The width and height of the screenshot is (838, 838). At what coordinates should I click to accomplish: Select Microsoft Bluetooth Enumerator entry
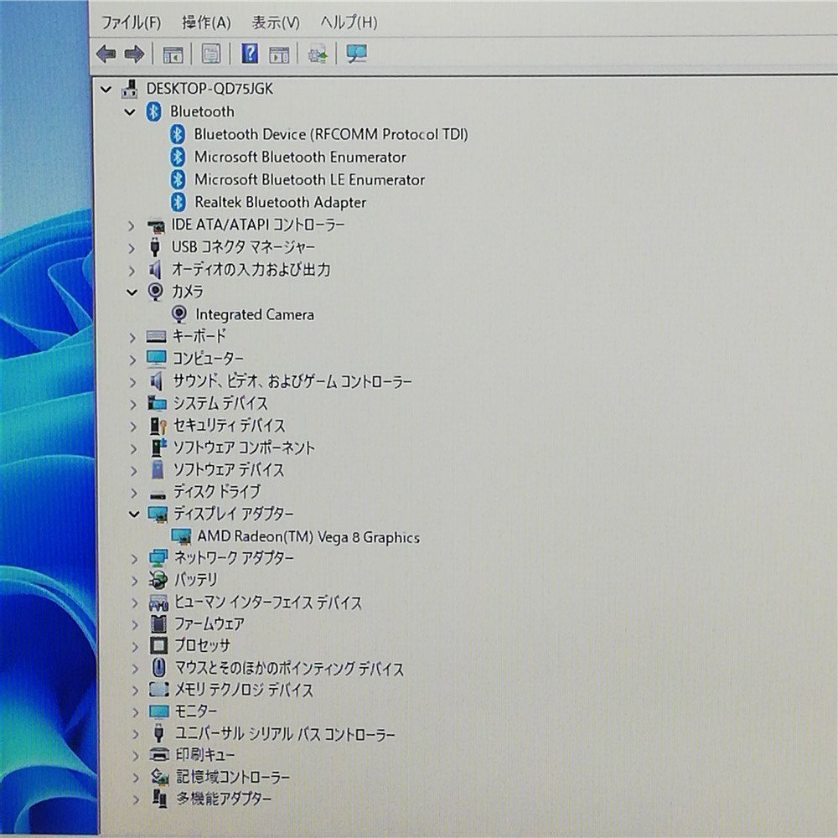point(300,158)
